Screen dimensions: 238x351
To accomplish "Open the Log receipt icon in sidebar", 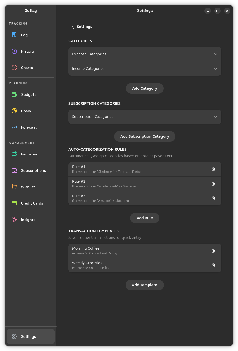I will [x=14, y=35].
